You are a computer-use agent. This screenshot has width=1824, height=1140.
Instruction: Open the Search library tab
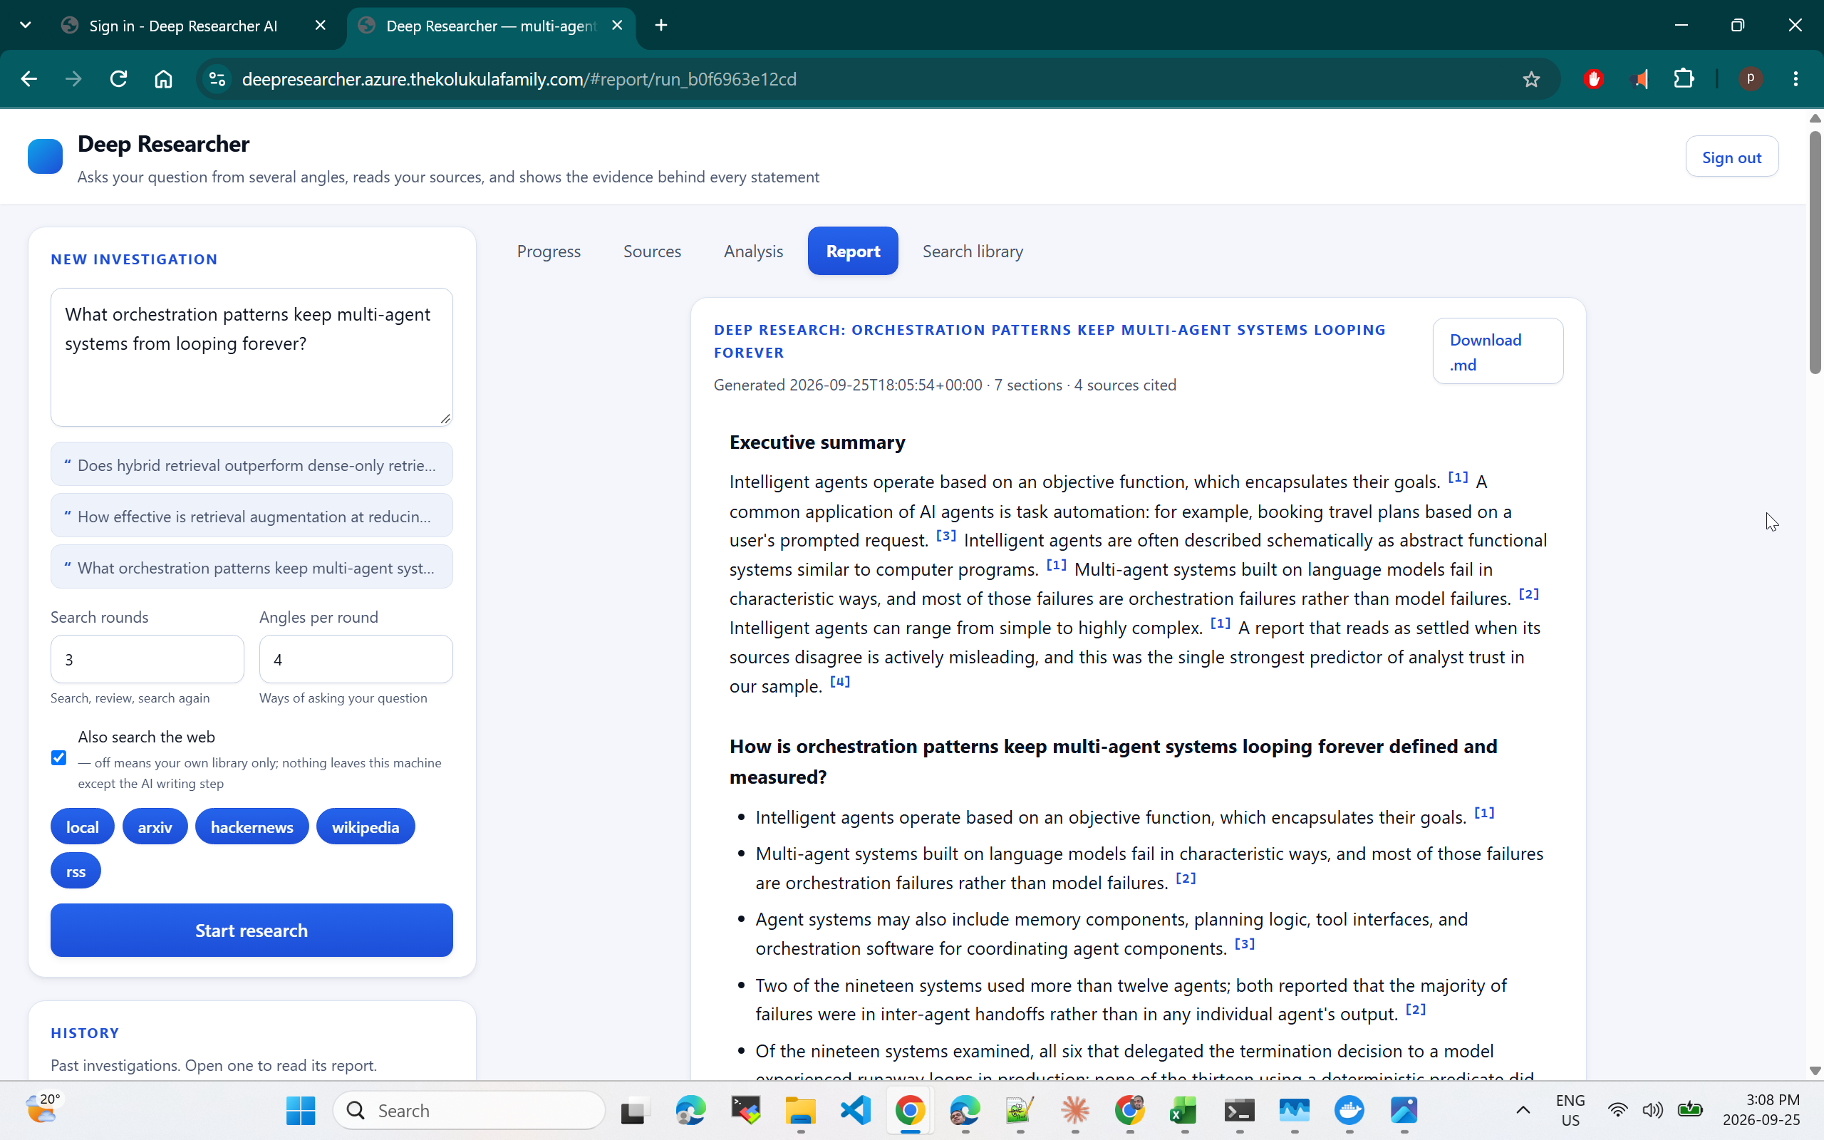click(973, 251)
